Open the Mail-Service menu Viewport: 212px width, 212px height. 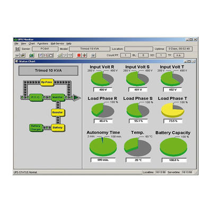click(x=57, y=43)
